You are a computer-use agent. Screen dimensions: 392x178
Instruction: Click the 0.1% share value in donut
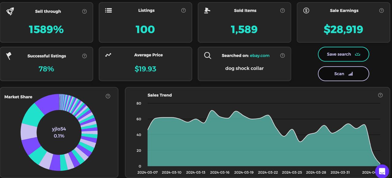(x=59, y=136)
